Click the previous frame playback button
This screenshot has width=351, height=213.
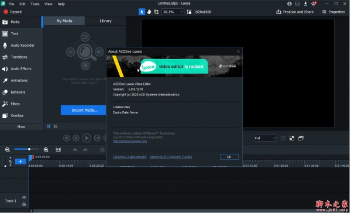click(x=67, y=138)
